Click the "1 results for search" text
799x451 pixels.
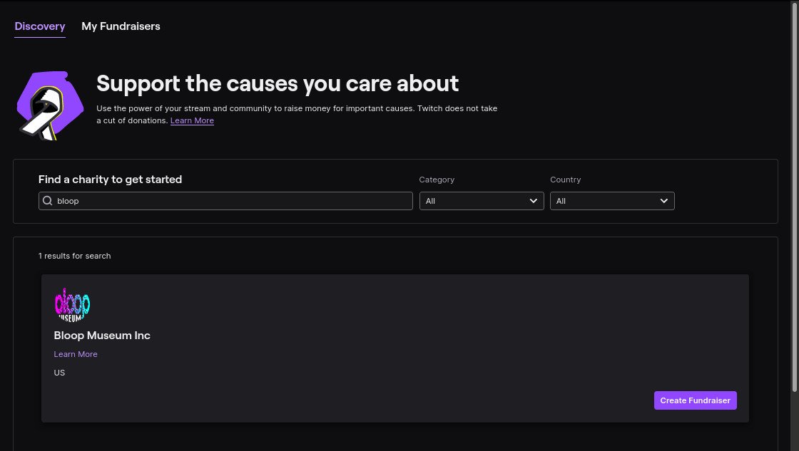pyautogui.click(x=74, y=256)
